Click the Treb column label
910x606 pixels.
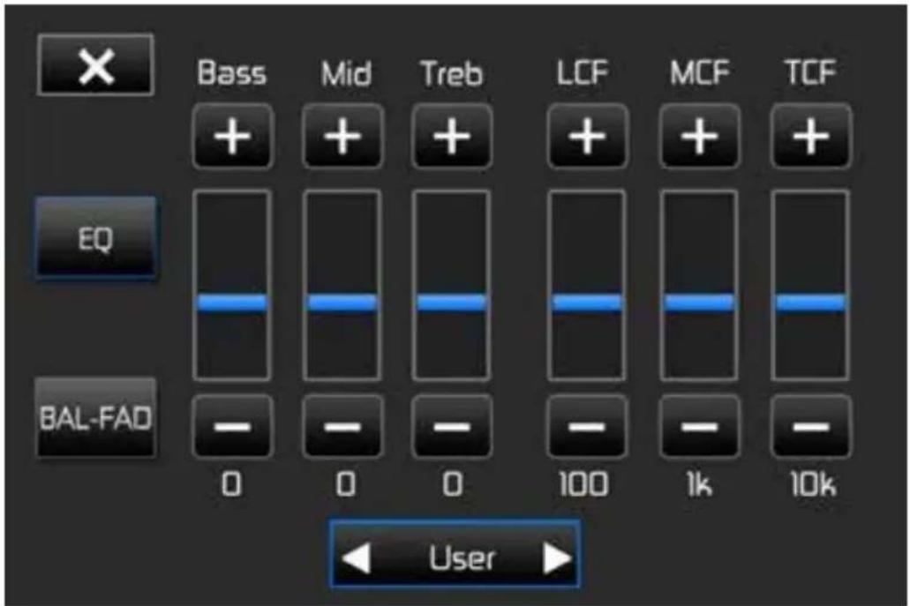(x=452, y=74)
